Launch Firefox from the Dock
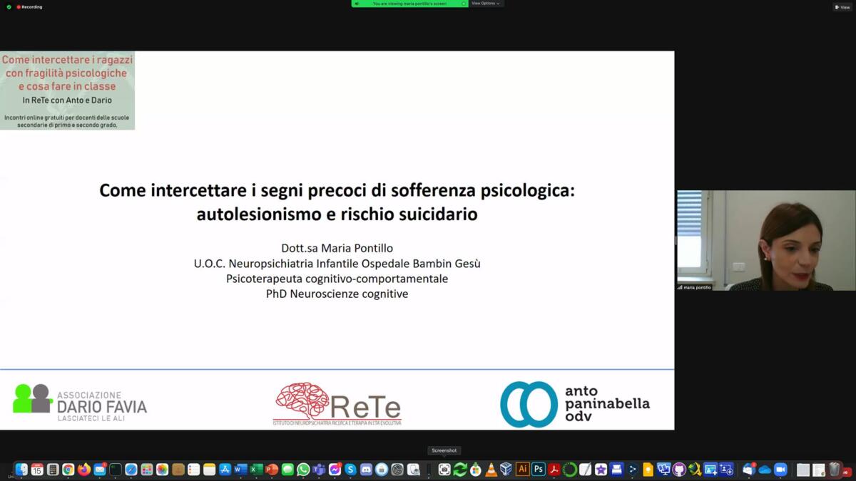 84,470
